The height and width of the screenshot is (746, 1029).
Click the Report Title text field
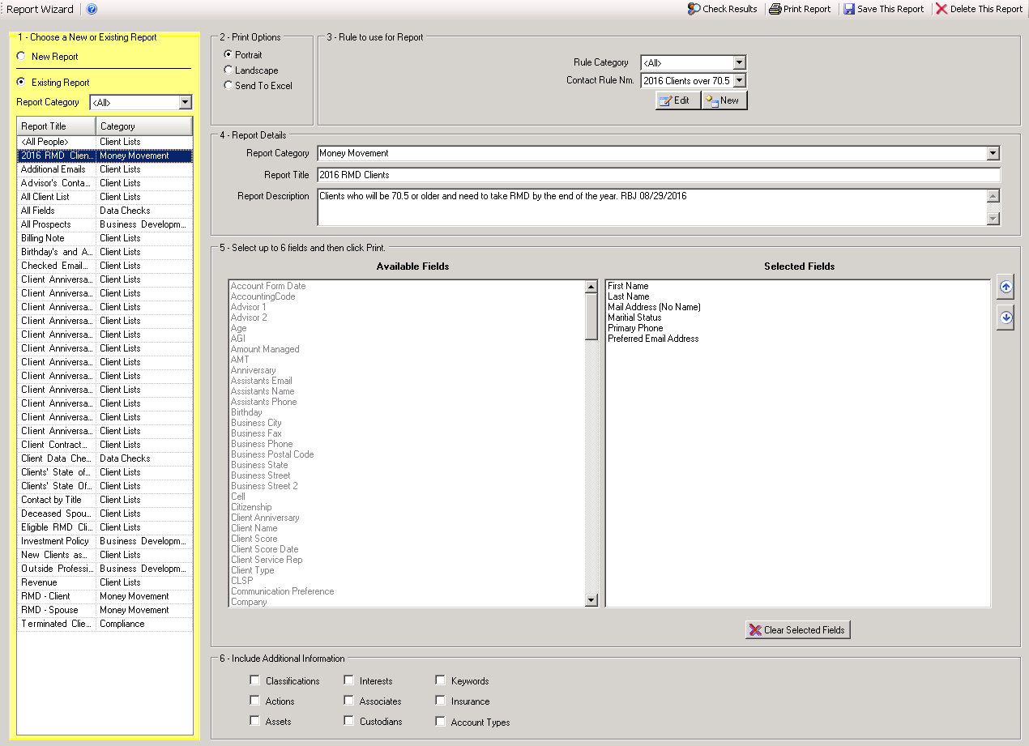pyautogui.click(x=658, y=175)
